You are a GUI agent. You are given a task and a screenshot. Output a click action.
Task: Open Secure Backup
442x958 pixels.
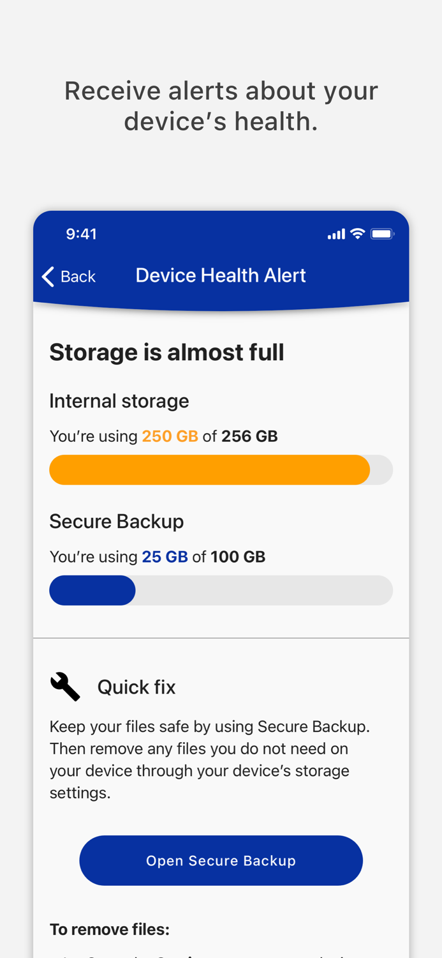pos(221,860)
